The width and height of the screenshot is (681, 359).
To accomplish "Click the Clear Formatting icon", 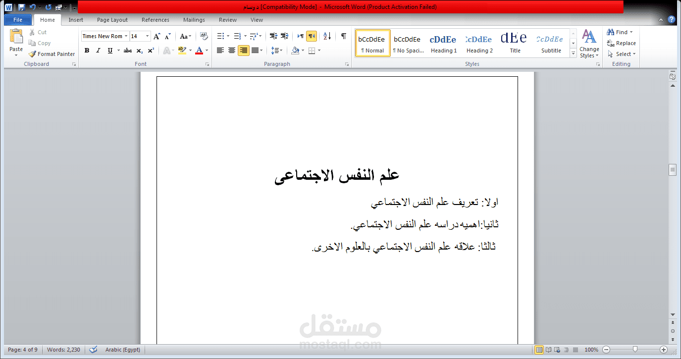I will 204,36.
